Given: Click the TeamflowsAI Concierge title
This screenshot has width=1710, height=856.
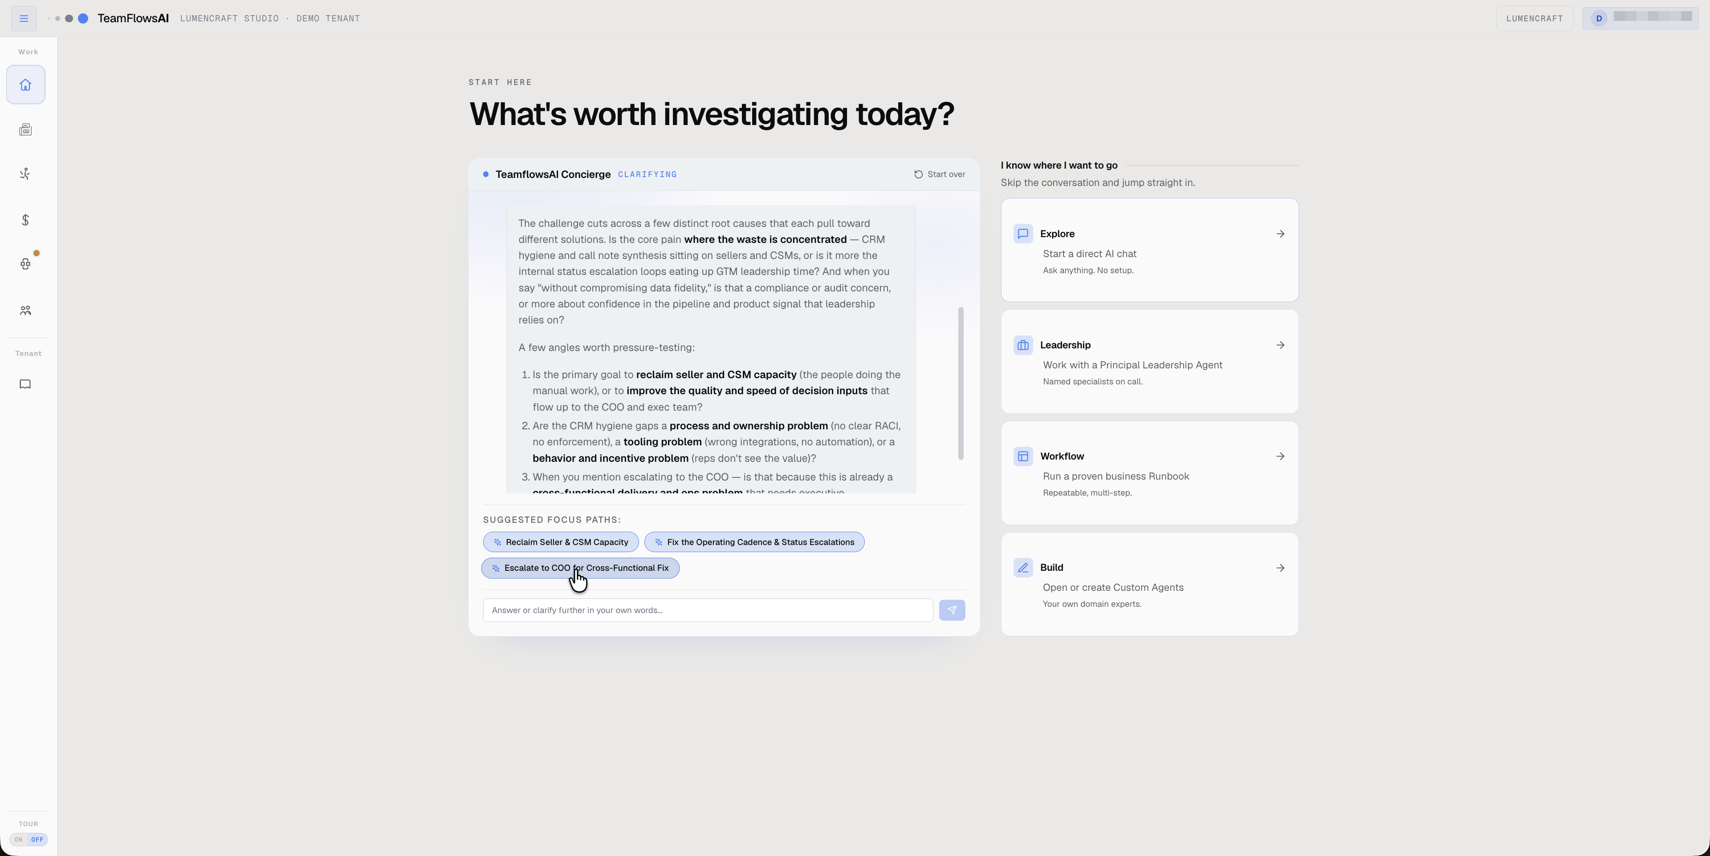Looking at the screenshot, I should (553, 174).
